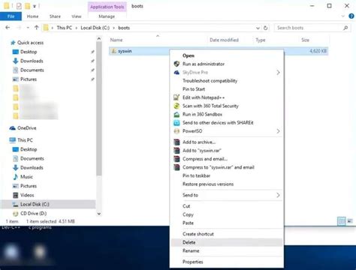The height and width of the screenshot is (270, 356).
Task: Click Scan with 360 Total Security icon
Action: point(176,106)
